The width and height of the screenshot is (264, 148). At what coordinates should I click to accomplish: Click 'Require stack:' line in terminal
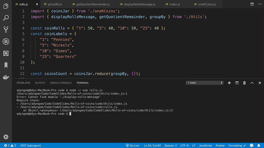[x=28, y=100]
